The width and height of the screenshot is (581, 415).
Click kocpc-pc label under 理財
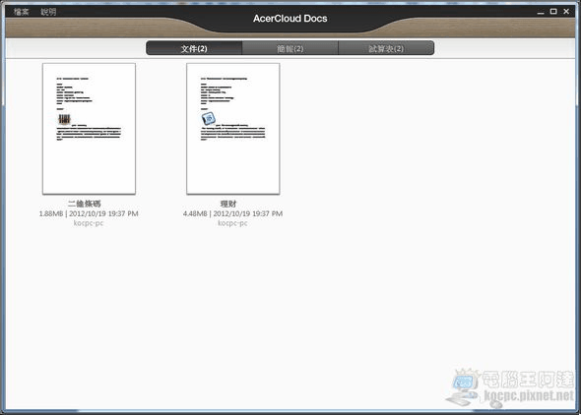tap(232, 223)
